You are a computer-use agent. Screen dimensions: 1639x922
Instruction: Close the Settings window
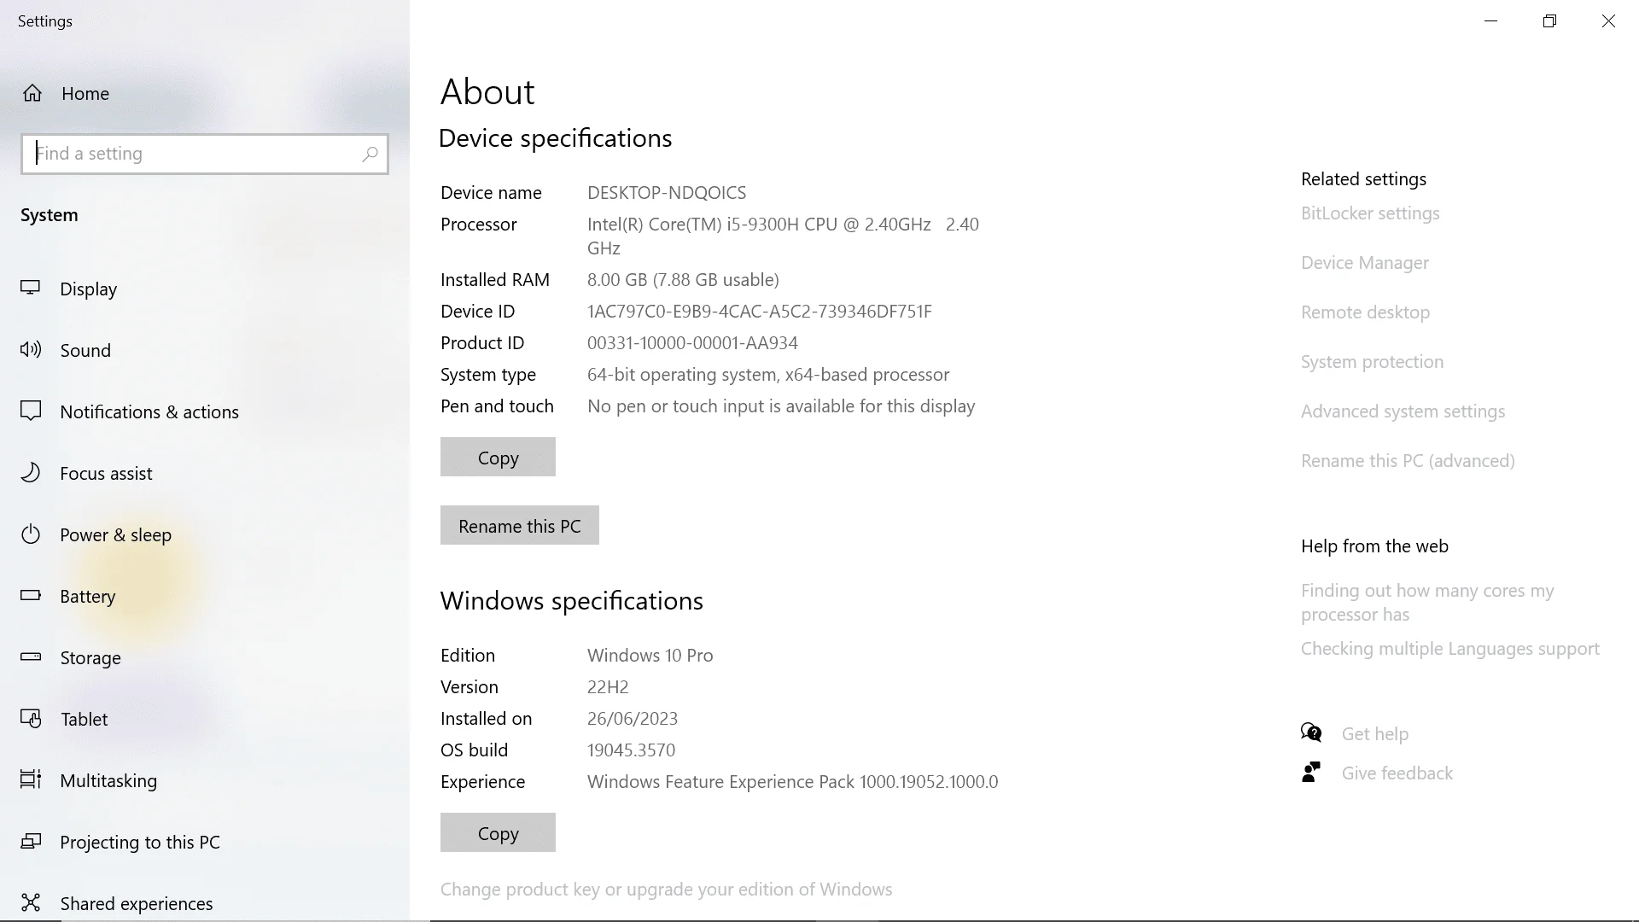click(x=1608, y=21)
